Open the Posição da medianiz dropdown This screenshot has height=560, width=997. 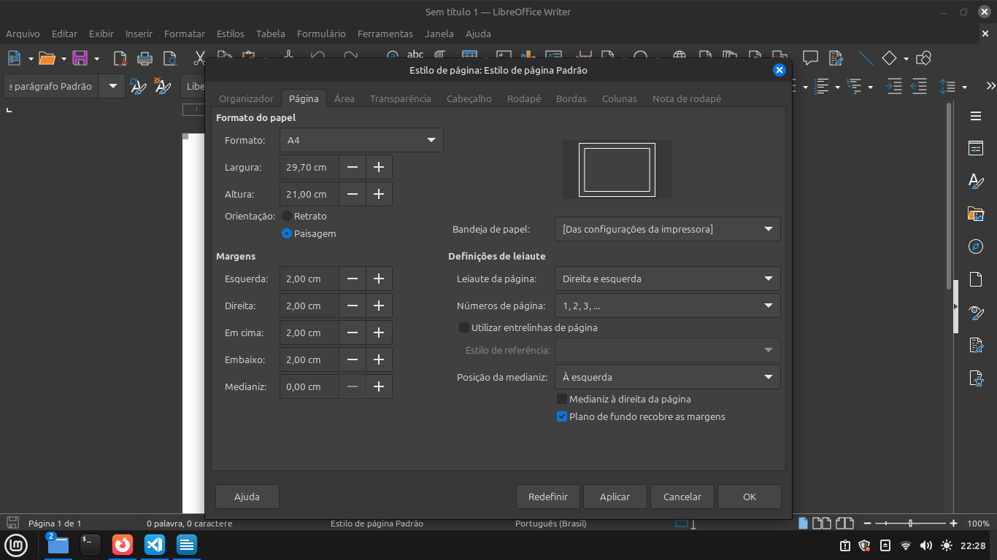[667, 377]
